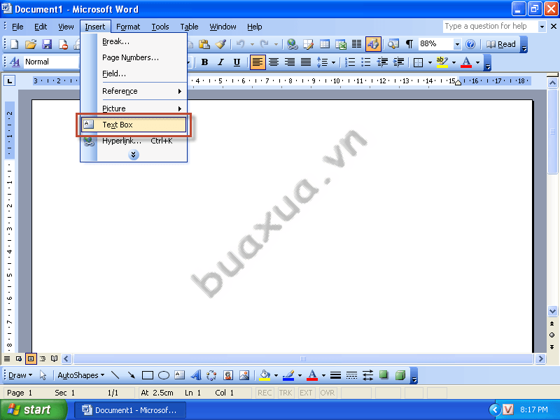Image resolution: width=560 pixels, height=420 pixels.
Task: Set Align Right paragraph alignment
Action: (x=290, y=62)
